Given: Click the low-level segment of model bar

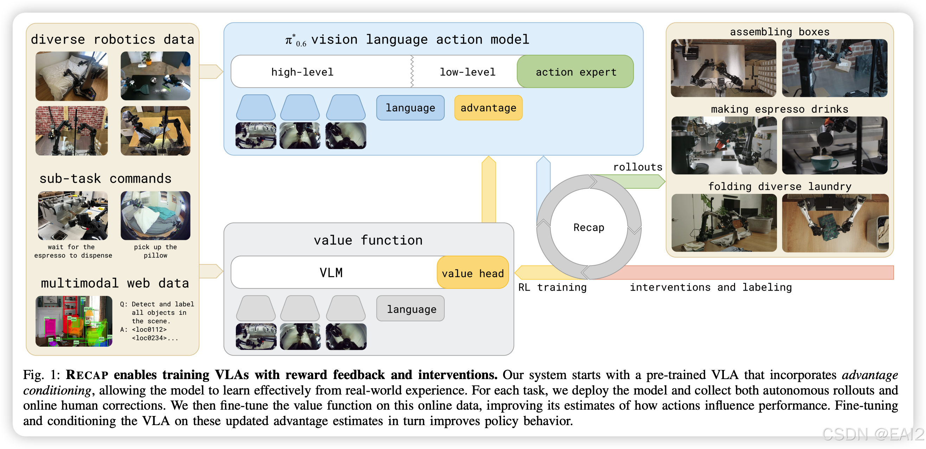Looking at the screenshot, I should pyautogui.click(x=467, y=72).
